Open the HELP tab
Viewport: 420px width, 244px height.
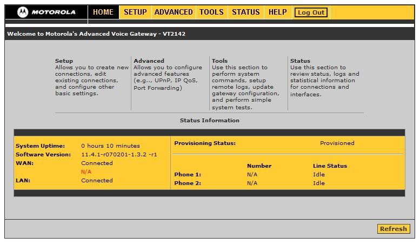coord(278,12)
